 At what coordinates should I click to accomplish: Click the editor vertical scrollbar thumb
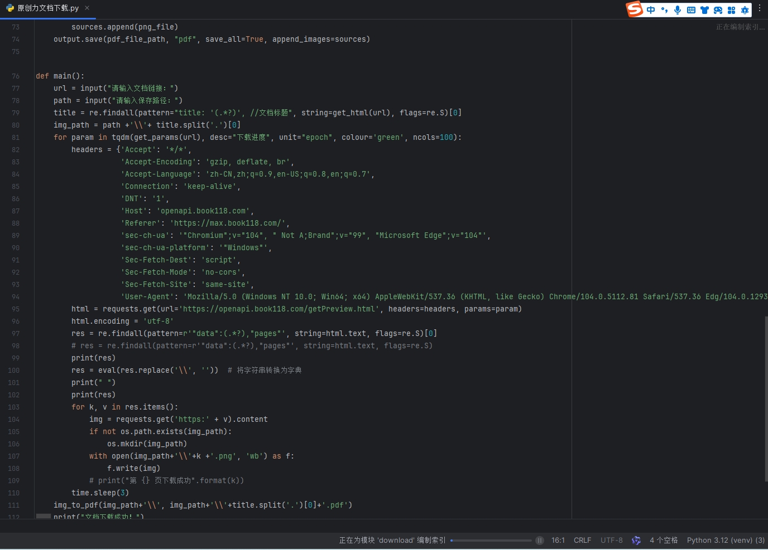[x=766, y=398]
